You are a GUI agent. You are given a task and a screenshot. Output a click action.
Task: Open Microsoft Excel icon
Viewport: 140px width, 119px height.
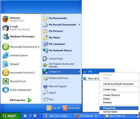6,81
